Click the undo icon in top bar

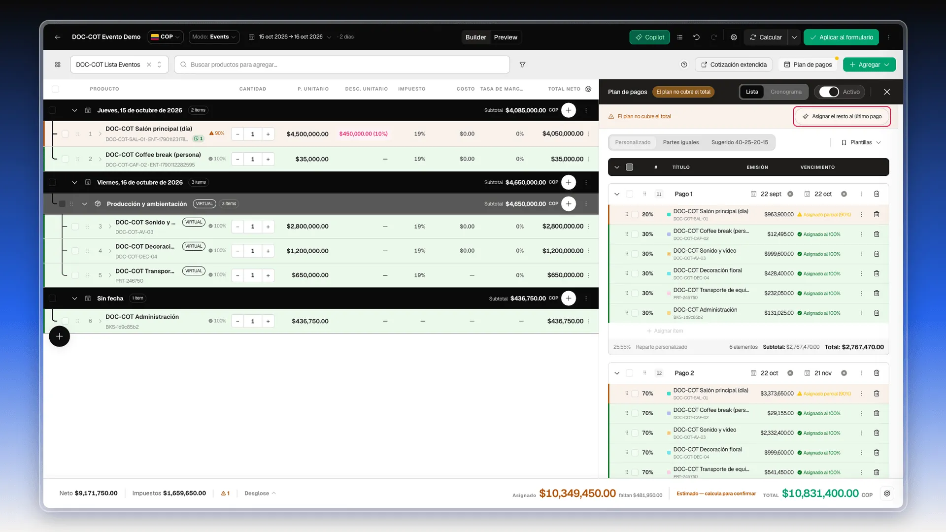pos(696,37)
